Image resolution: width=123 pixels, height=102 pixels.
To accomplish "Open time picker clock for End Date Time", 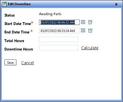I will tap(90, 31).
